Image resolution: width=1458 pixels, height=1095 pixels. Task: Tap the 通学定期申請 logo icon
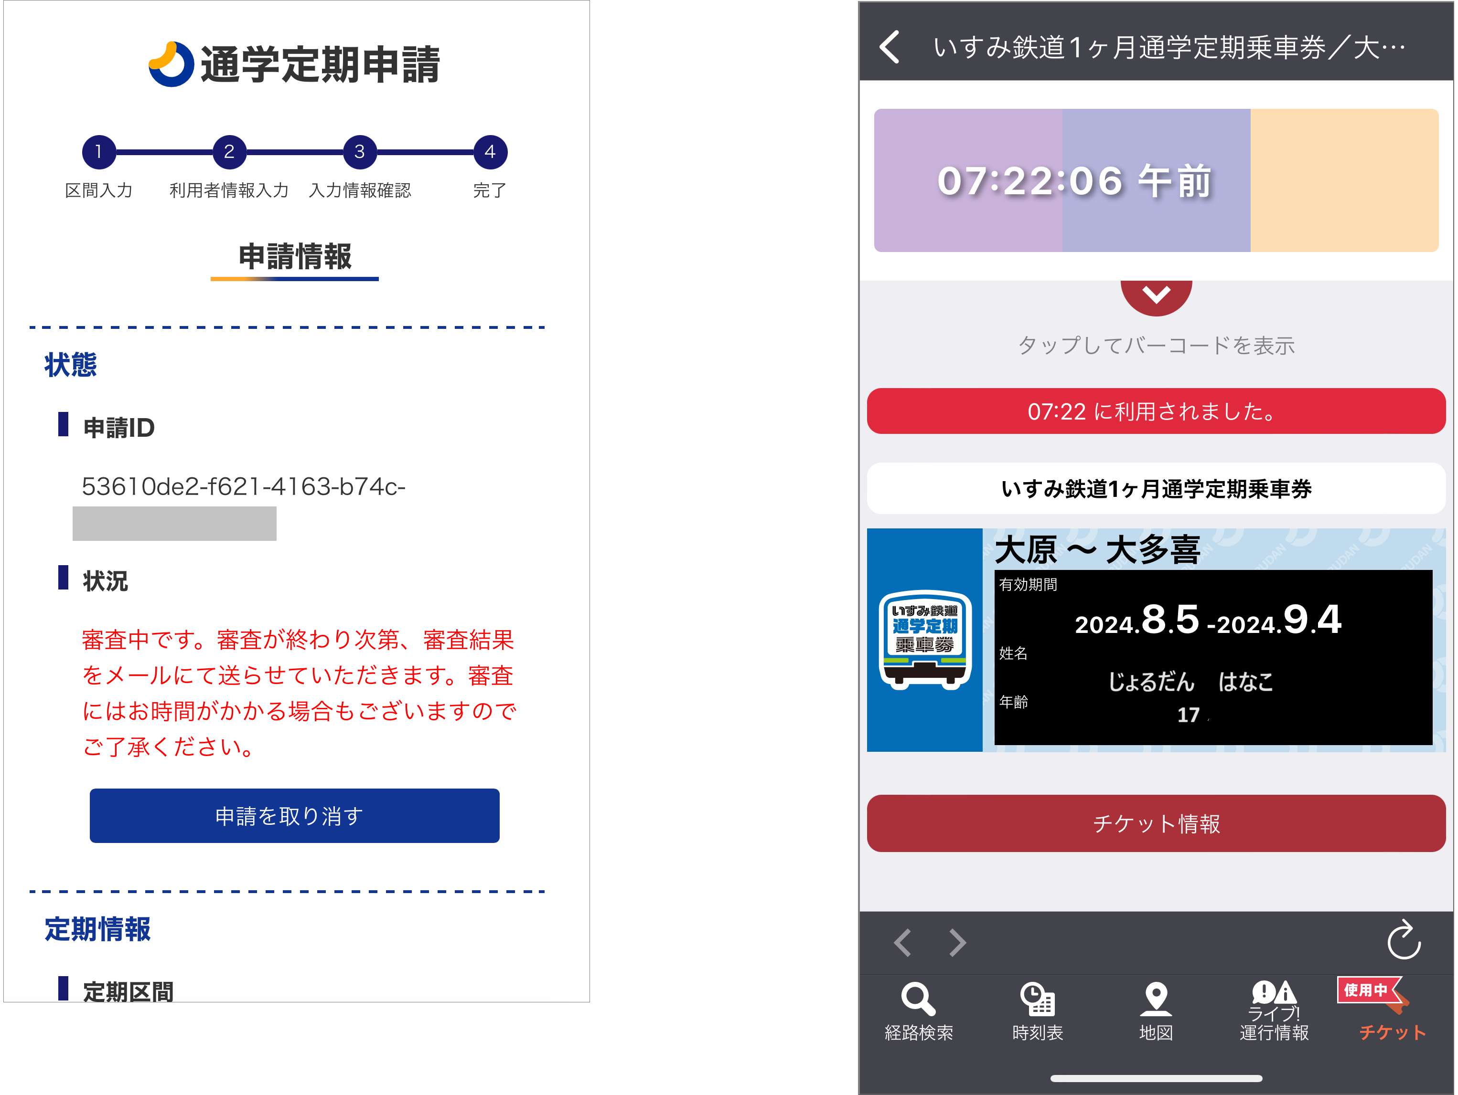coord(172,64)
